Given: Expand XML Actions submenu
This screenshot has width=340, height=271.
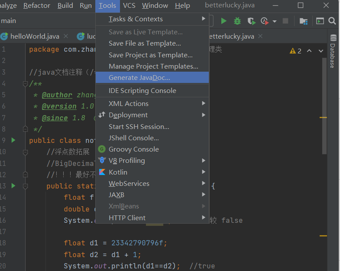Looking at the screenshot, I should 152,103.
